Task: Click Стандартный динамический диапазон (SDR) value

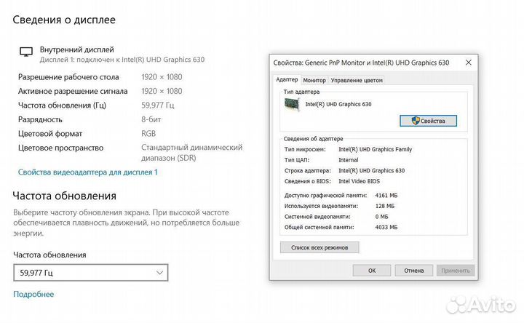Action: coord(191,153)
